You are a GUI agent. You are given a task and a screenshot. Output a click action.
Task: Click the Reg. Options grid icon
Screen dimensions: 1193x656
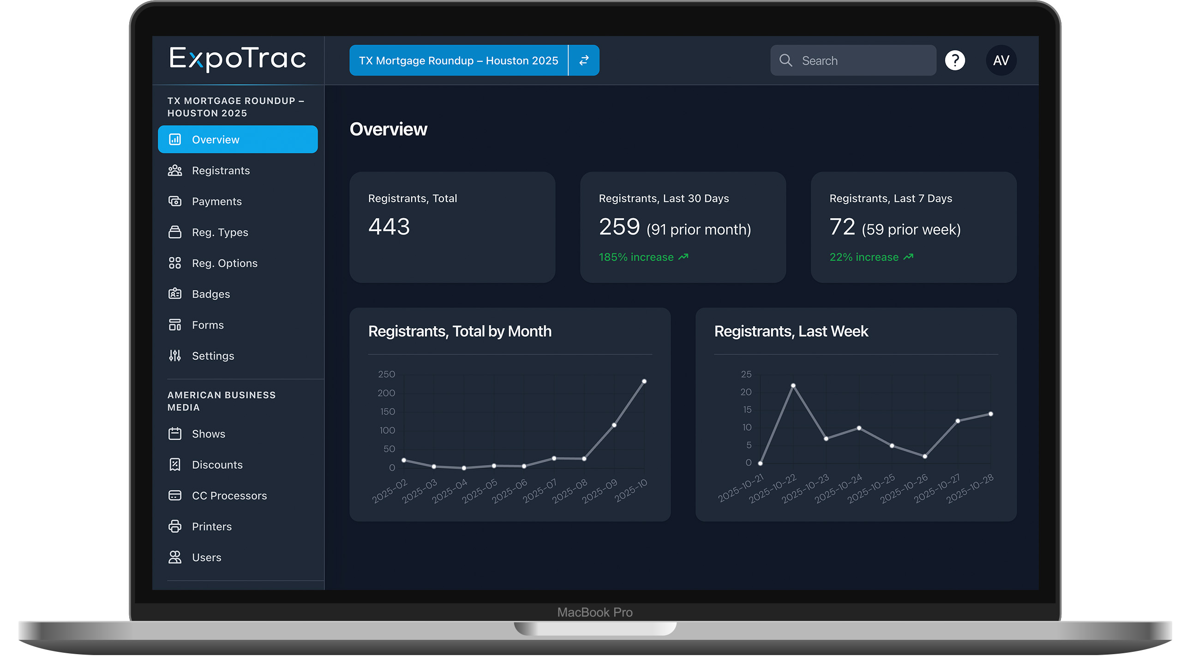coord(174,263)
